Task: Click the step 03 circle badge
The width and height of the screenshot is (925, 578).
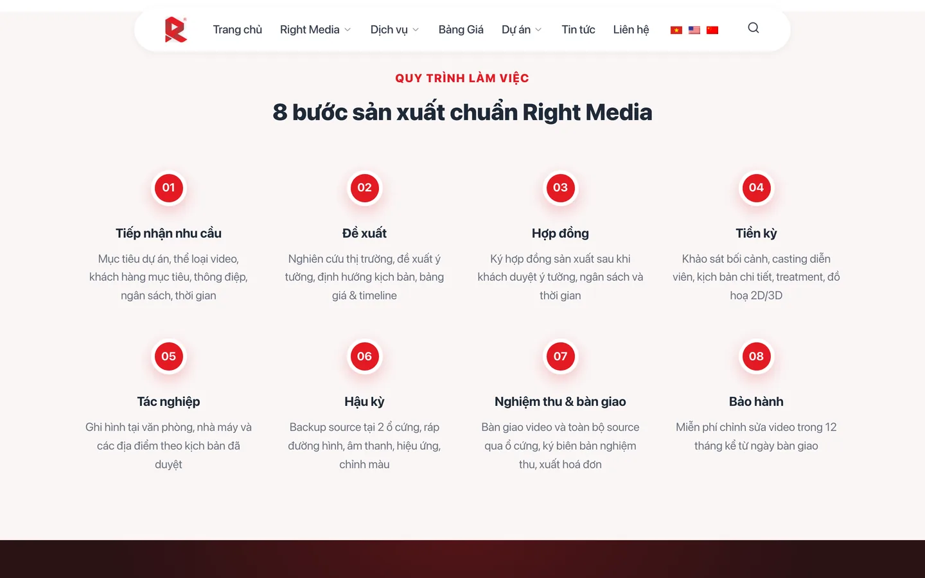Action: pos(560,188)
